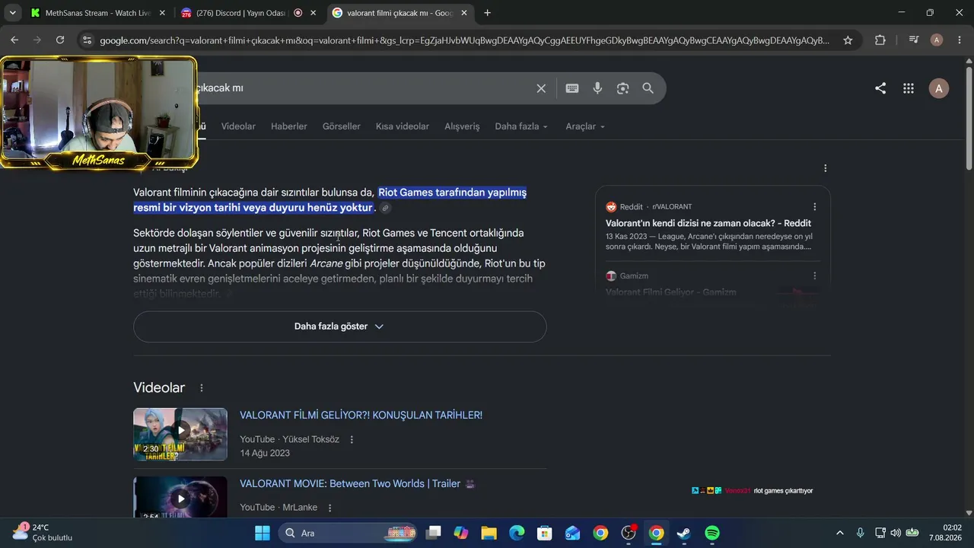This screenshot has height=548, width=974.
Task: Play the 2:30 Yüksel Toksöz video thumbnail
Action: [x=180, y=434]
